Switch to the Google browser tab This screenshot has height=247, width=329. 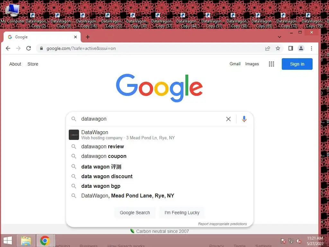click(x=42, y=37)
